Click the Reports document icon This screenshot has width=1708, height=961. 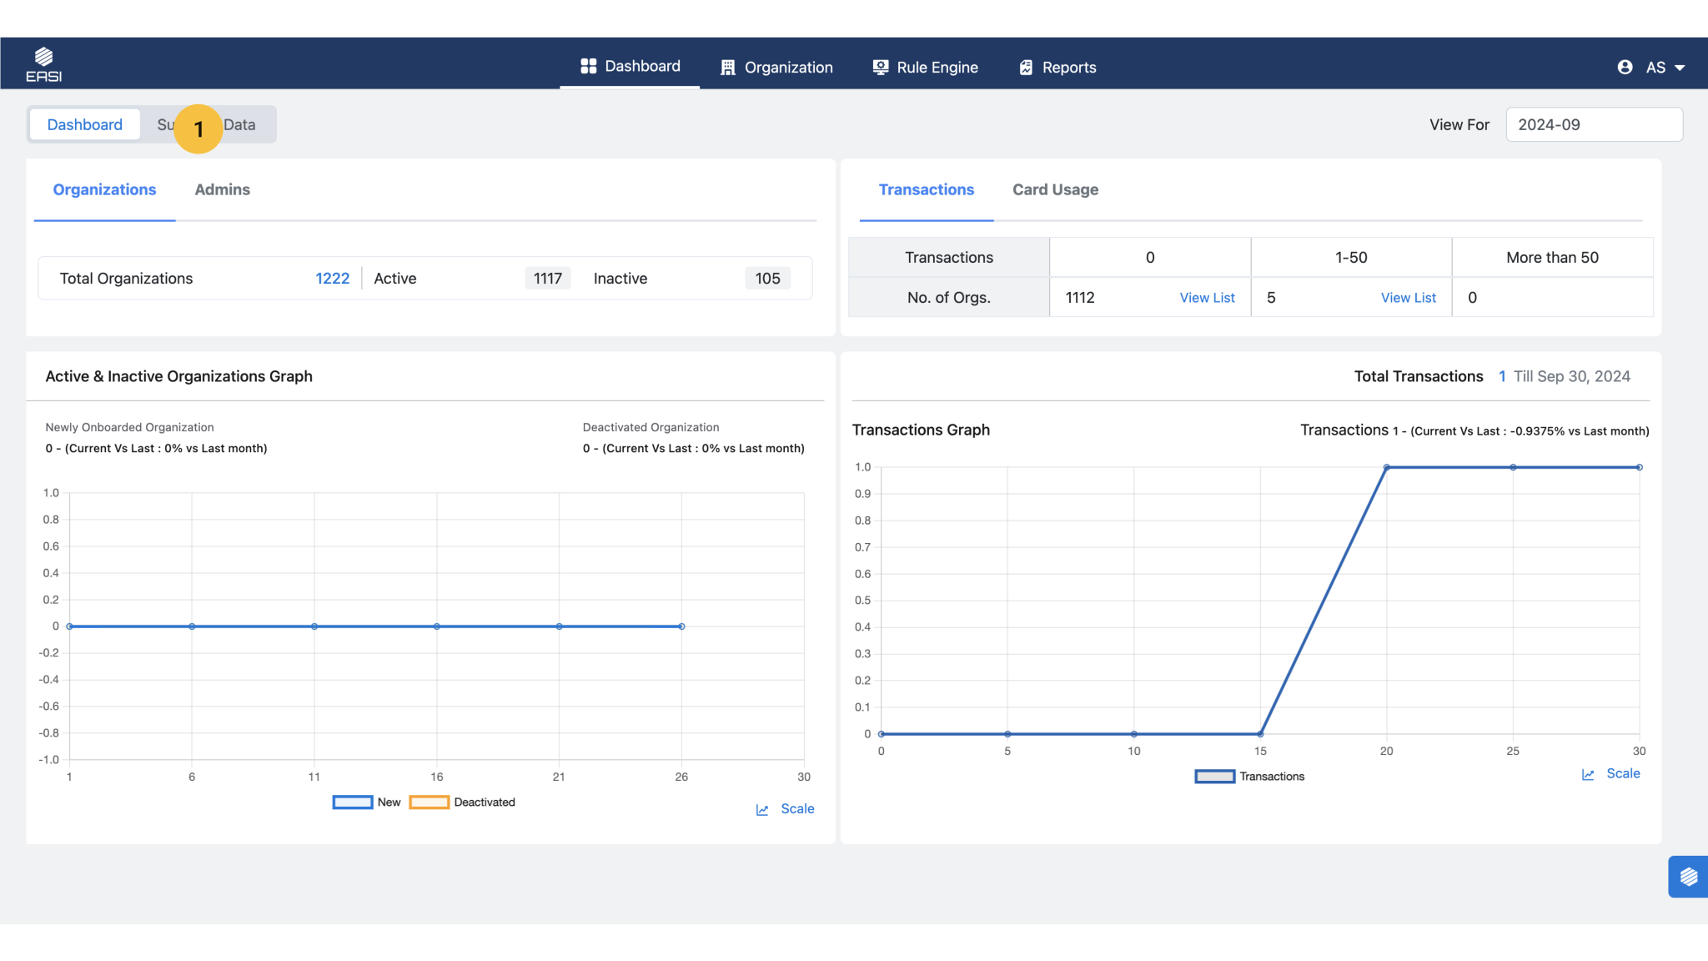(1026, 68)
